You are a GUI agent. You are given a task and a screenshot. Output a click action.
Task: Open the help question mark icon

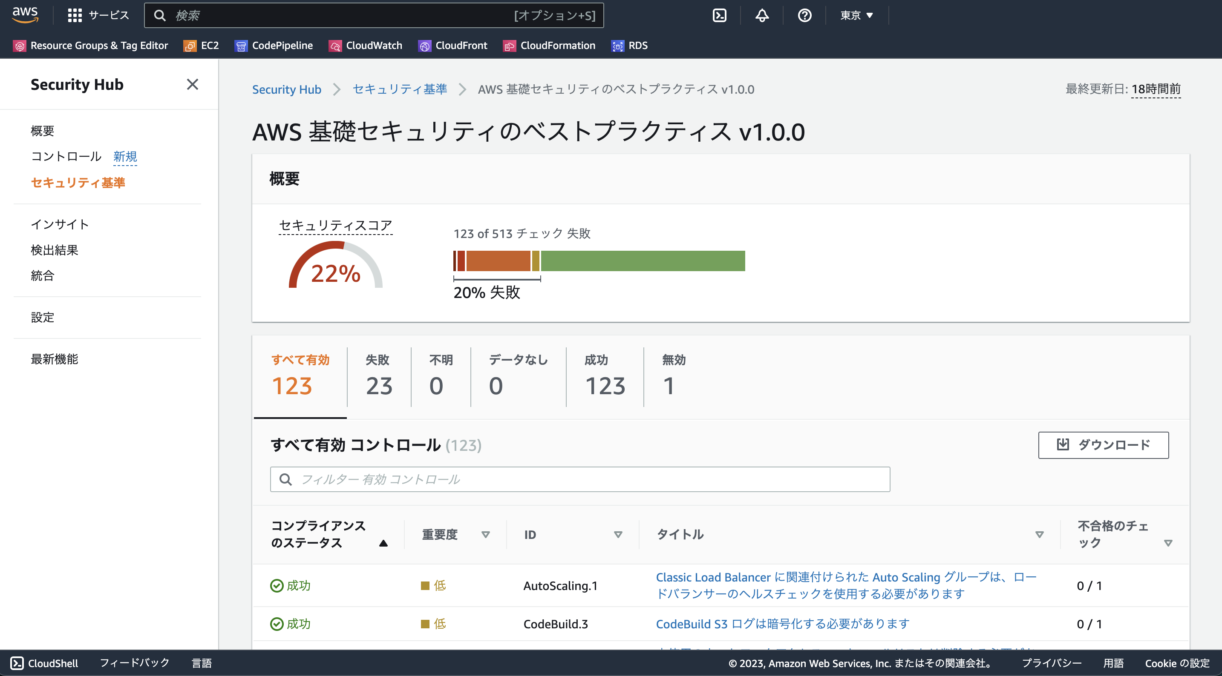pos(804,15)
